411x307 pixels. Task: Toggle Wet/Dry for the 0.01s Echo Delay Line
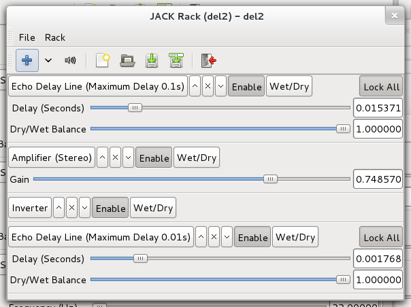tap(295, 237)
